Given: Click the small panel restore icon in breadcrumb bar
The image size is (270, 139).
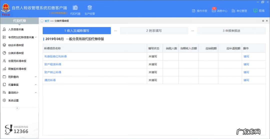Looking at the screenshot, I should [x=263, y=21].
